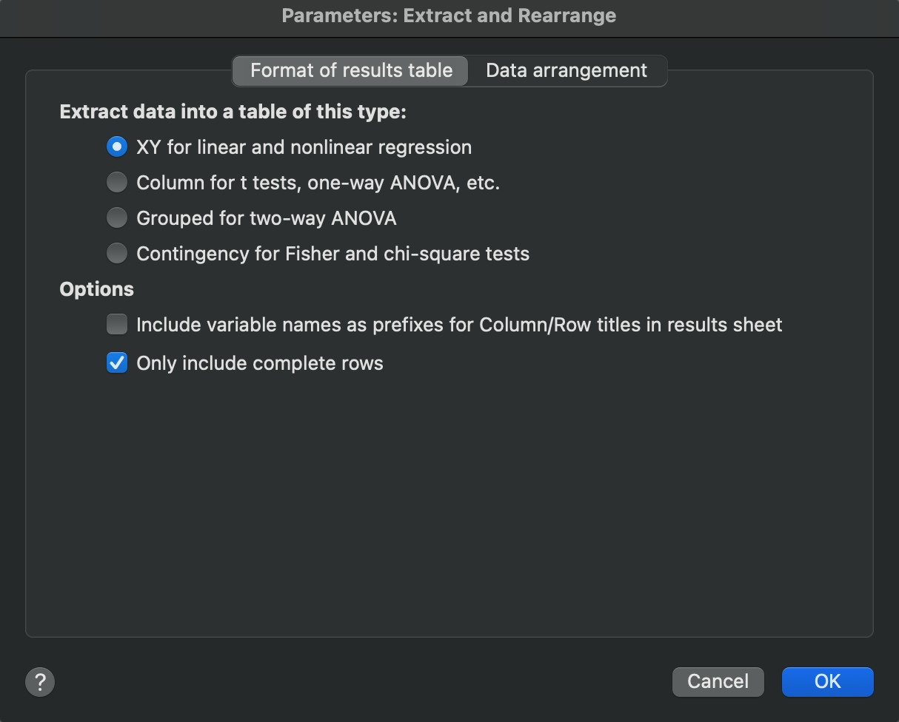Apply extract settings by pressing OK
The height and width of the screenshot is (722, 899).
coord(827,681)
